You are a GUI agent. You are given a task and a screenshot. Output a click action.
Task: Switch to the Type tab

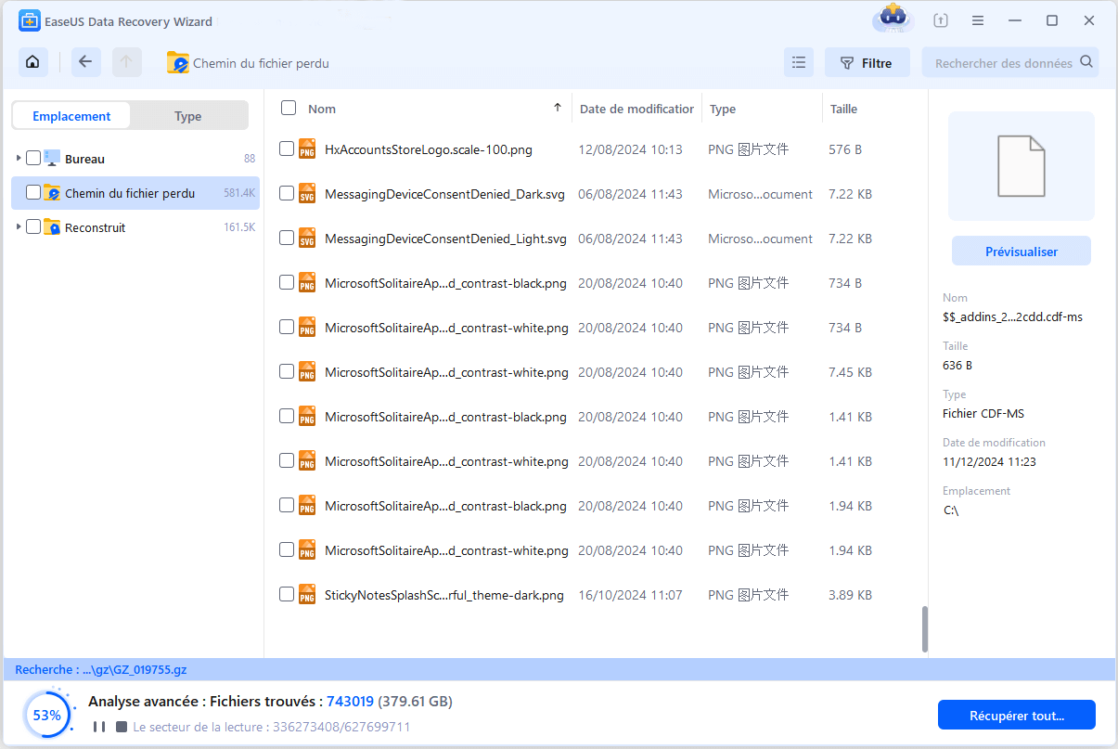click(188, 116)
